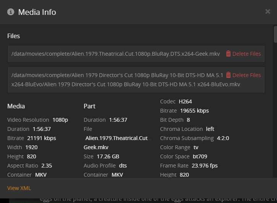Screen dimensions: 277x203
Task: Click the Part column heading
Action: pos(89,106)
